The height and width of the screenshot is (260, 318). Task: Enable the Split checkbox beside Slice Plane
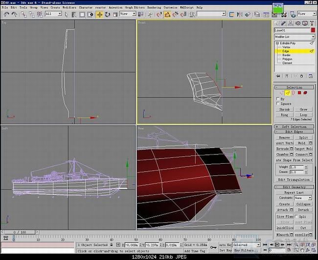click(x=296, y=217)
